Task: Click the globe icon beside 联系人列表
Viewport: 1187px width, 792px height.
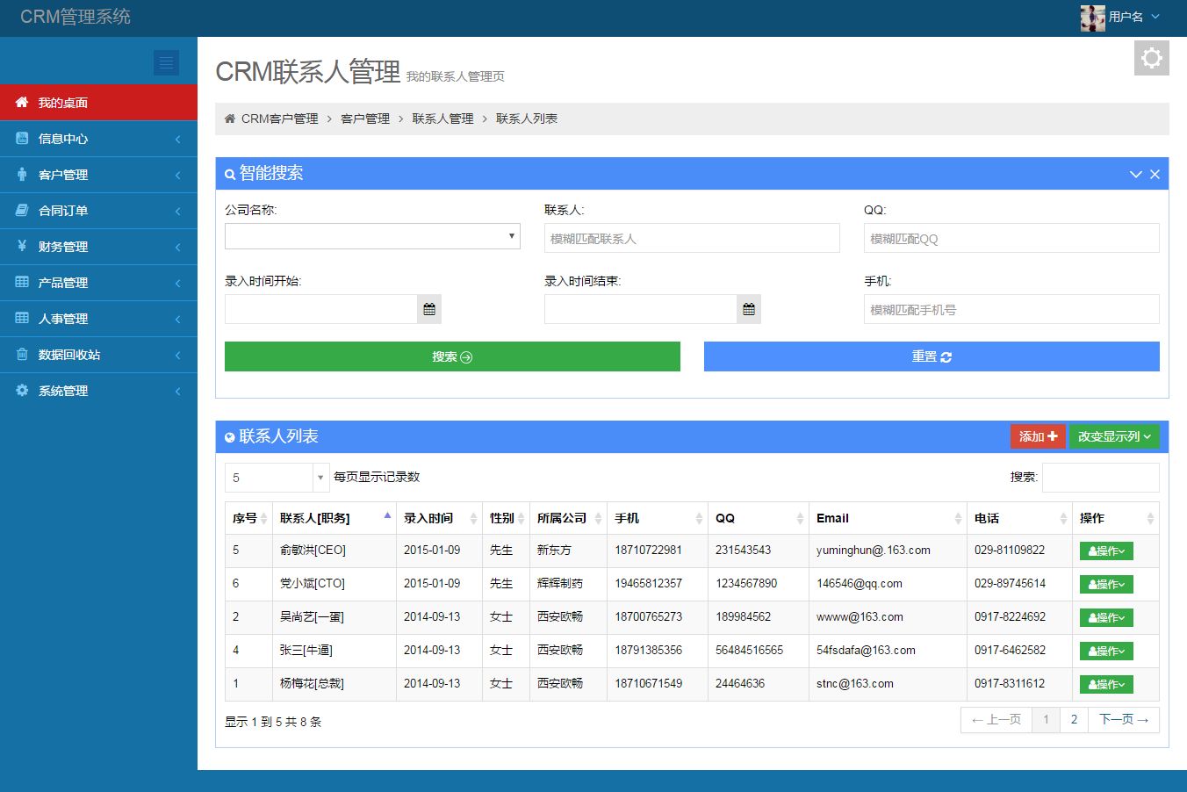Action: pyautogui.click(x=230, y=437)
